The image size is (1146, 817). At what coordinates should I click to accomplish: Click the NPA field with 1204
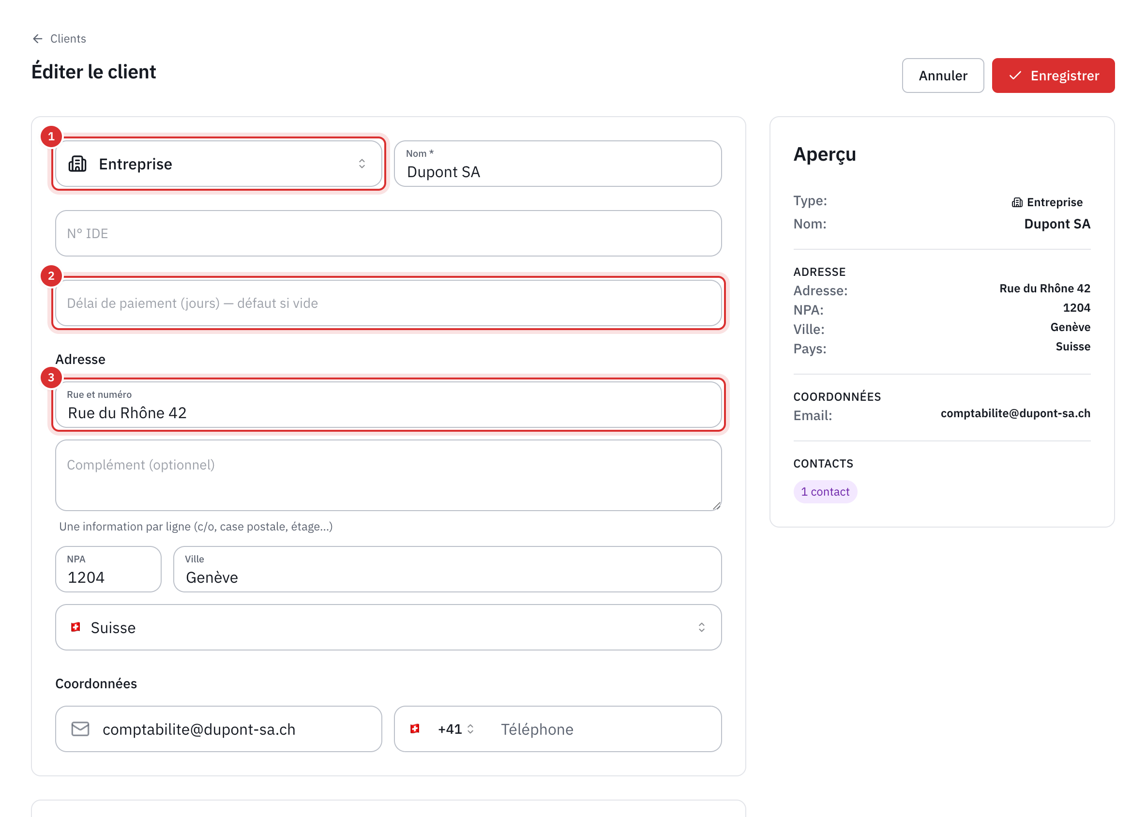point(108,569)
